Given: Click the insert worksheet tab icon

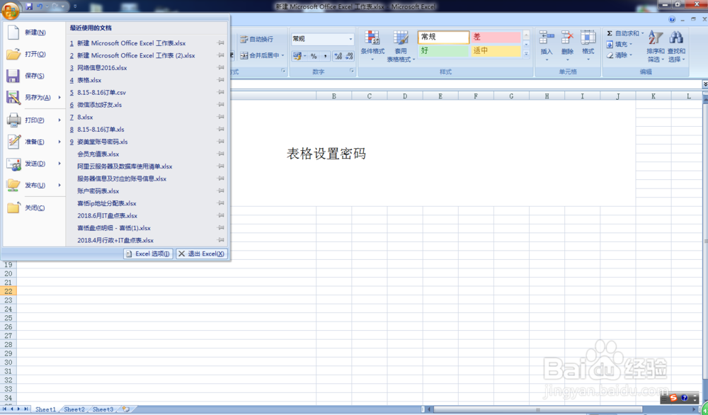Looking at the screenshot, I should coord(125,409).
